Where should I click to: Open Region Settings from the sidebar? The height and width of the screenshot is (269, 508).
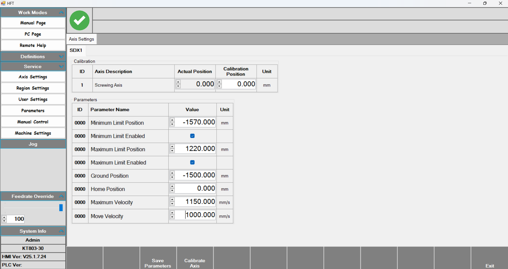click(33, 88)
